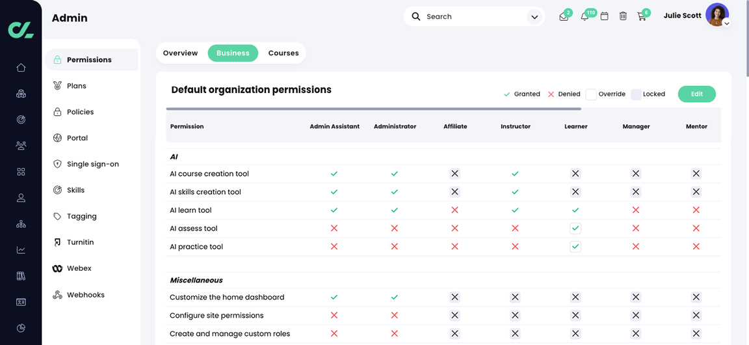Expand the search options dropdown arrow

tap(534, 17)
